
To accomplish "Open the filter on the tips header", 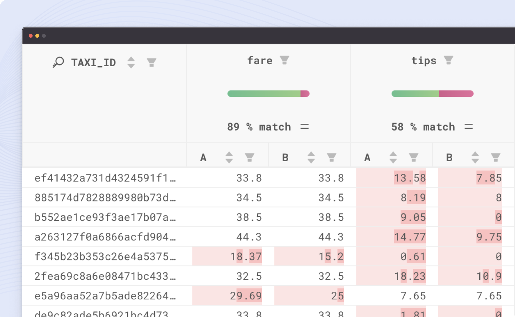I will (x=448, y=60).
